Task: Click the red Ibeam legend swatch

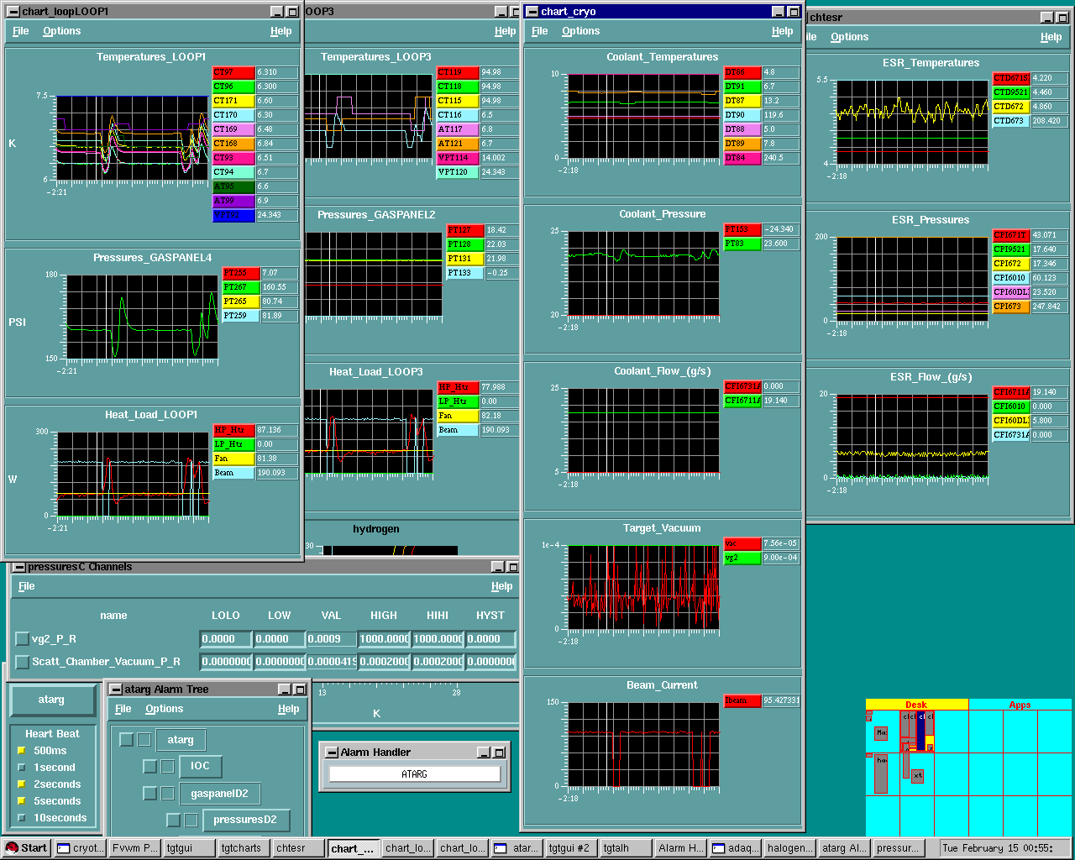Action: 742,700
